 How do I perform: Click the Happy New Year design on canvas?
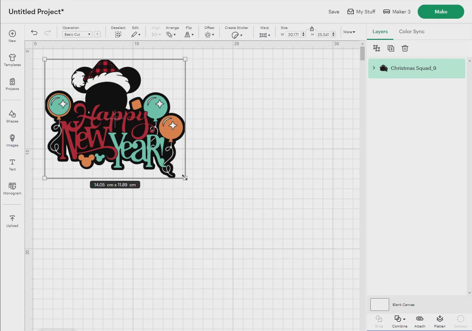pos(116,118)
